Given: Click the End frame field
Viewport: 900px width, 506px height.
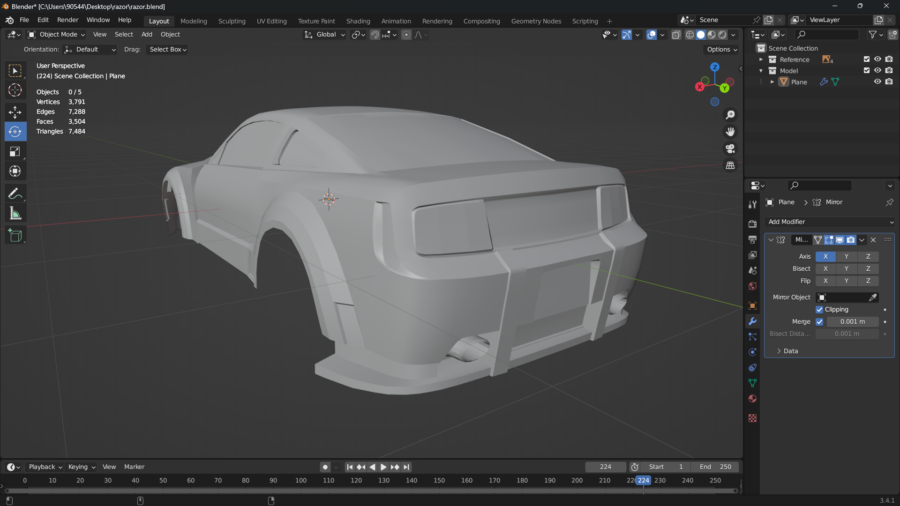Looking at the screenshot, I should click(715, 467).
